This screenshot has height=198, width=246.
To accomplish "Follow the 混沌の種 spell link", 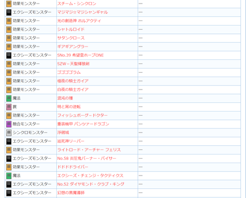I will pos(65,98).
